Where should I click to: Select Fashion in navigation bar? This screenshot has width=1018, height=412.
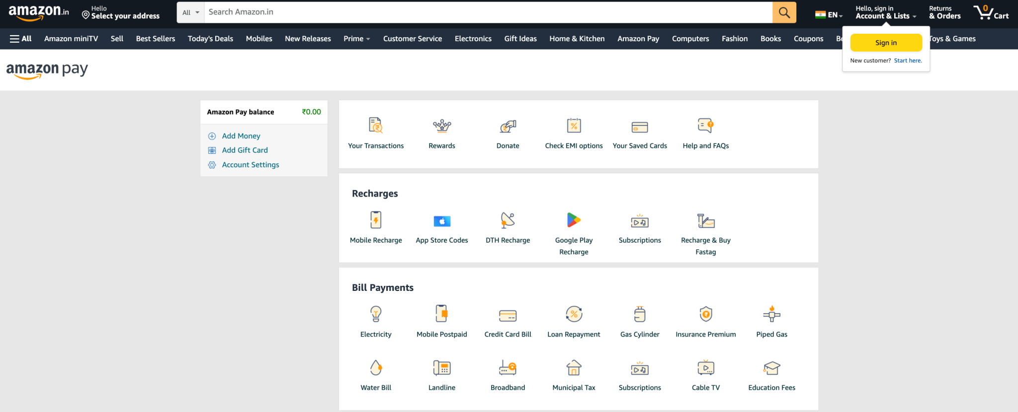coord(735,39)
